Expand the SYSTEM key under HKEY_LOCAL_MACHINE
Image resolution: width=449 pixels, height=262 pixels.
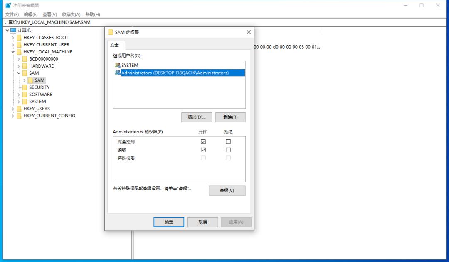pos(19,102)
